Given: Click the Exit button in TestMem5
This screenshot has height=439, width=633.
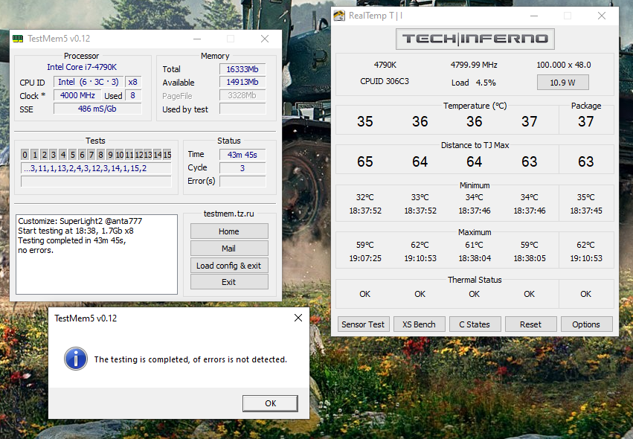Looking at the screenshot, I should [229, 282].
